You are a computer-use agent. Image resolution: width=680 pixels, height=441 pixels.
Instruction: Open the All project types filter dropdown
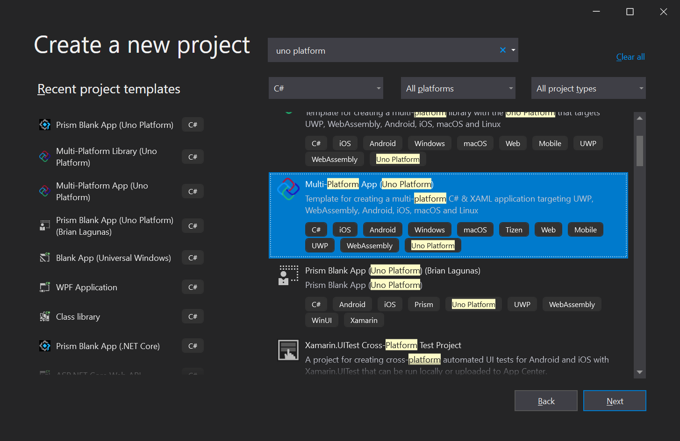point(588,88)
